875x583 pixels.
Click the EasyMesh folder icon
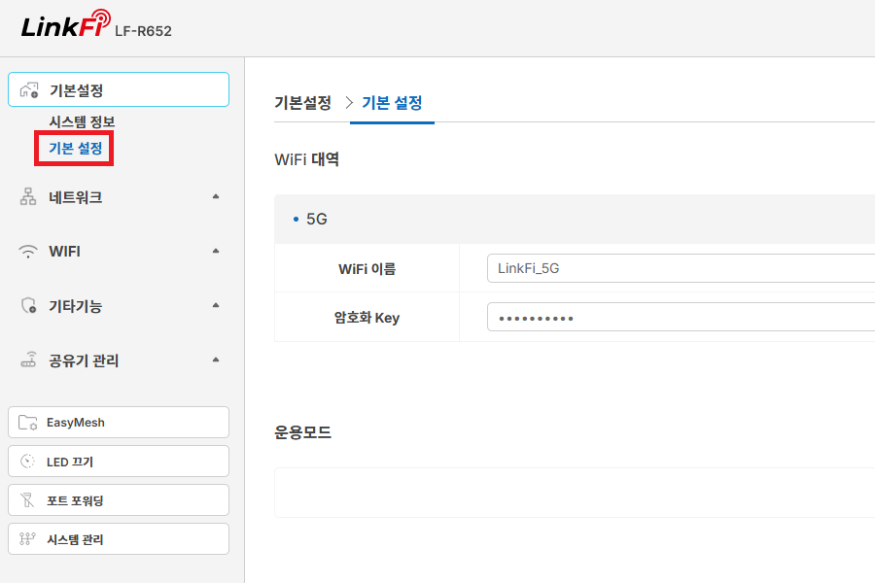click(x=27, y=423)
